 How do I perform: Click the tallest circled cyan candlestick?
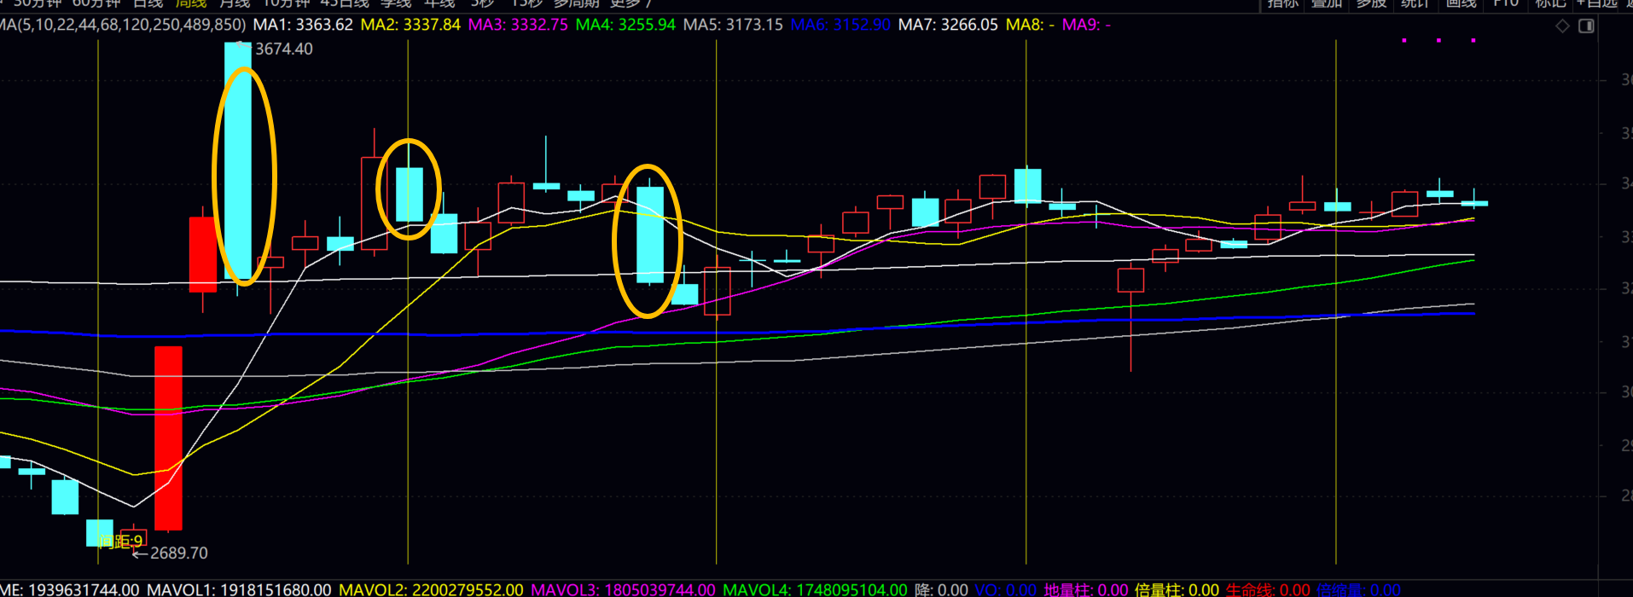[x=238, y=162]
